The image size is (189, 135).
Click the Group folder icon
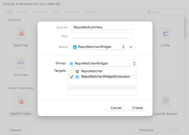(71, 63)
